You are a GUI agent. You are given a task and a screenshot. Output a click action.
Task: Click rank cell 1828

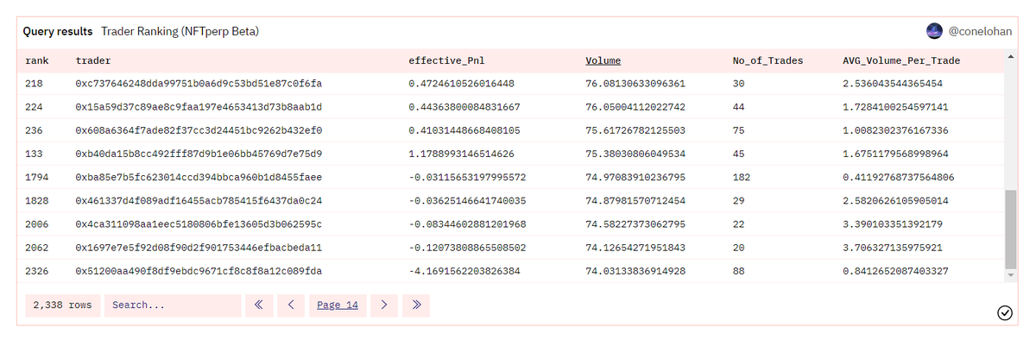point(37,201)
